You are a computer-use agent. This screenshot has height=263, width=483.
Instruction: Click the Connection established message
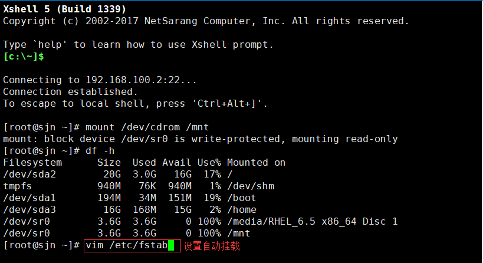(x=70, y=92)
